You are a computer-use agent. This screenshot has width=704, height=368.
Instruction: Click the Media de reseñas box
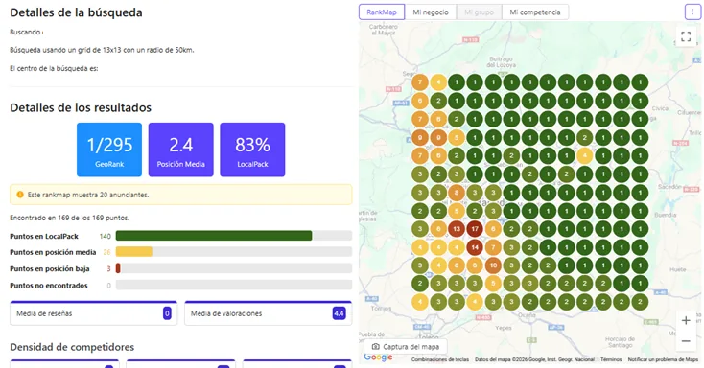(93, 313)
